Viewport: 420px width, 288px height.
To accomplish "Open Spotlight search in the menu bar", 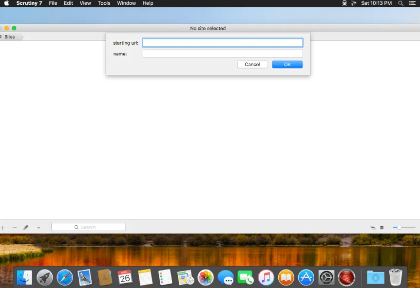I will [401, 3].
